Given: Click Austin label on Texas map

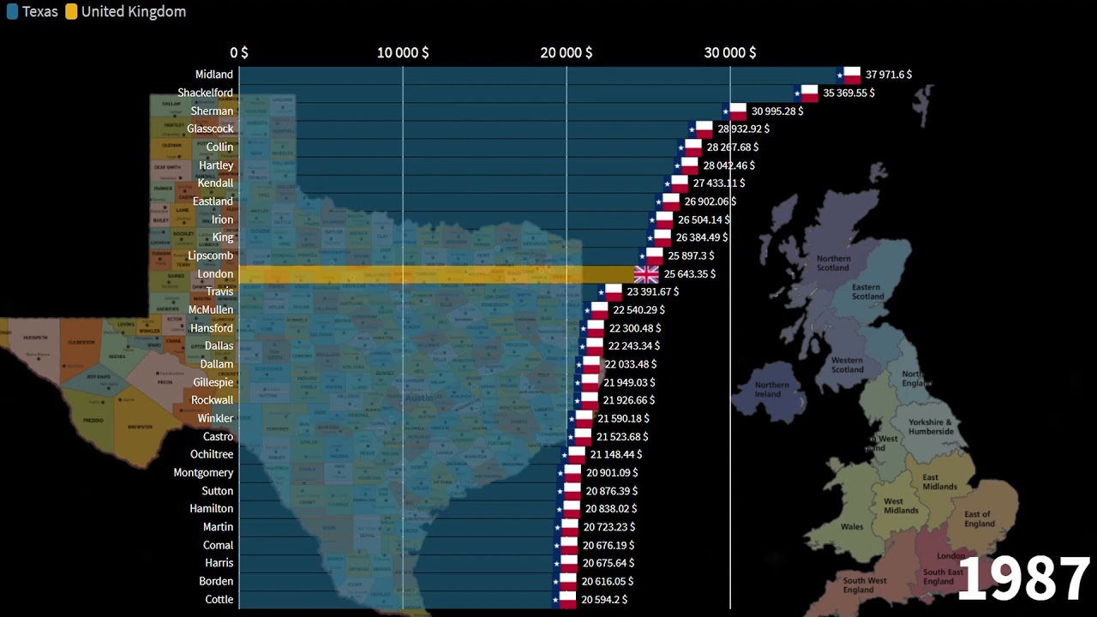Looking at the screenshot, I should [x=419, y=398].
